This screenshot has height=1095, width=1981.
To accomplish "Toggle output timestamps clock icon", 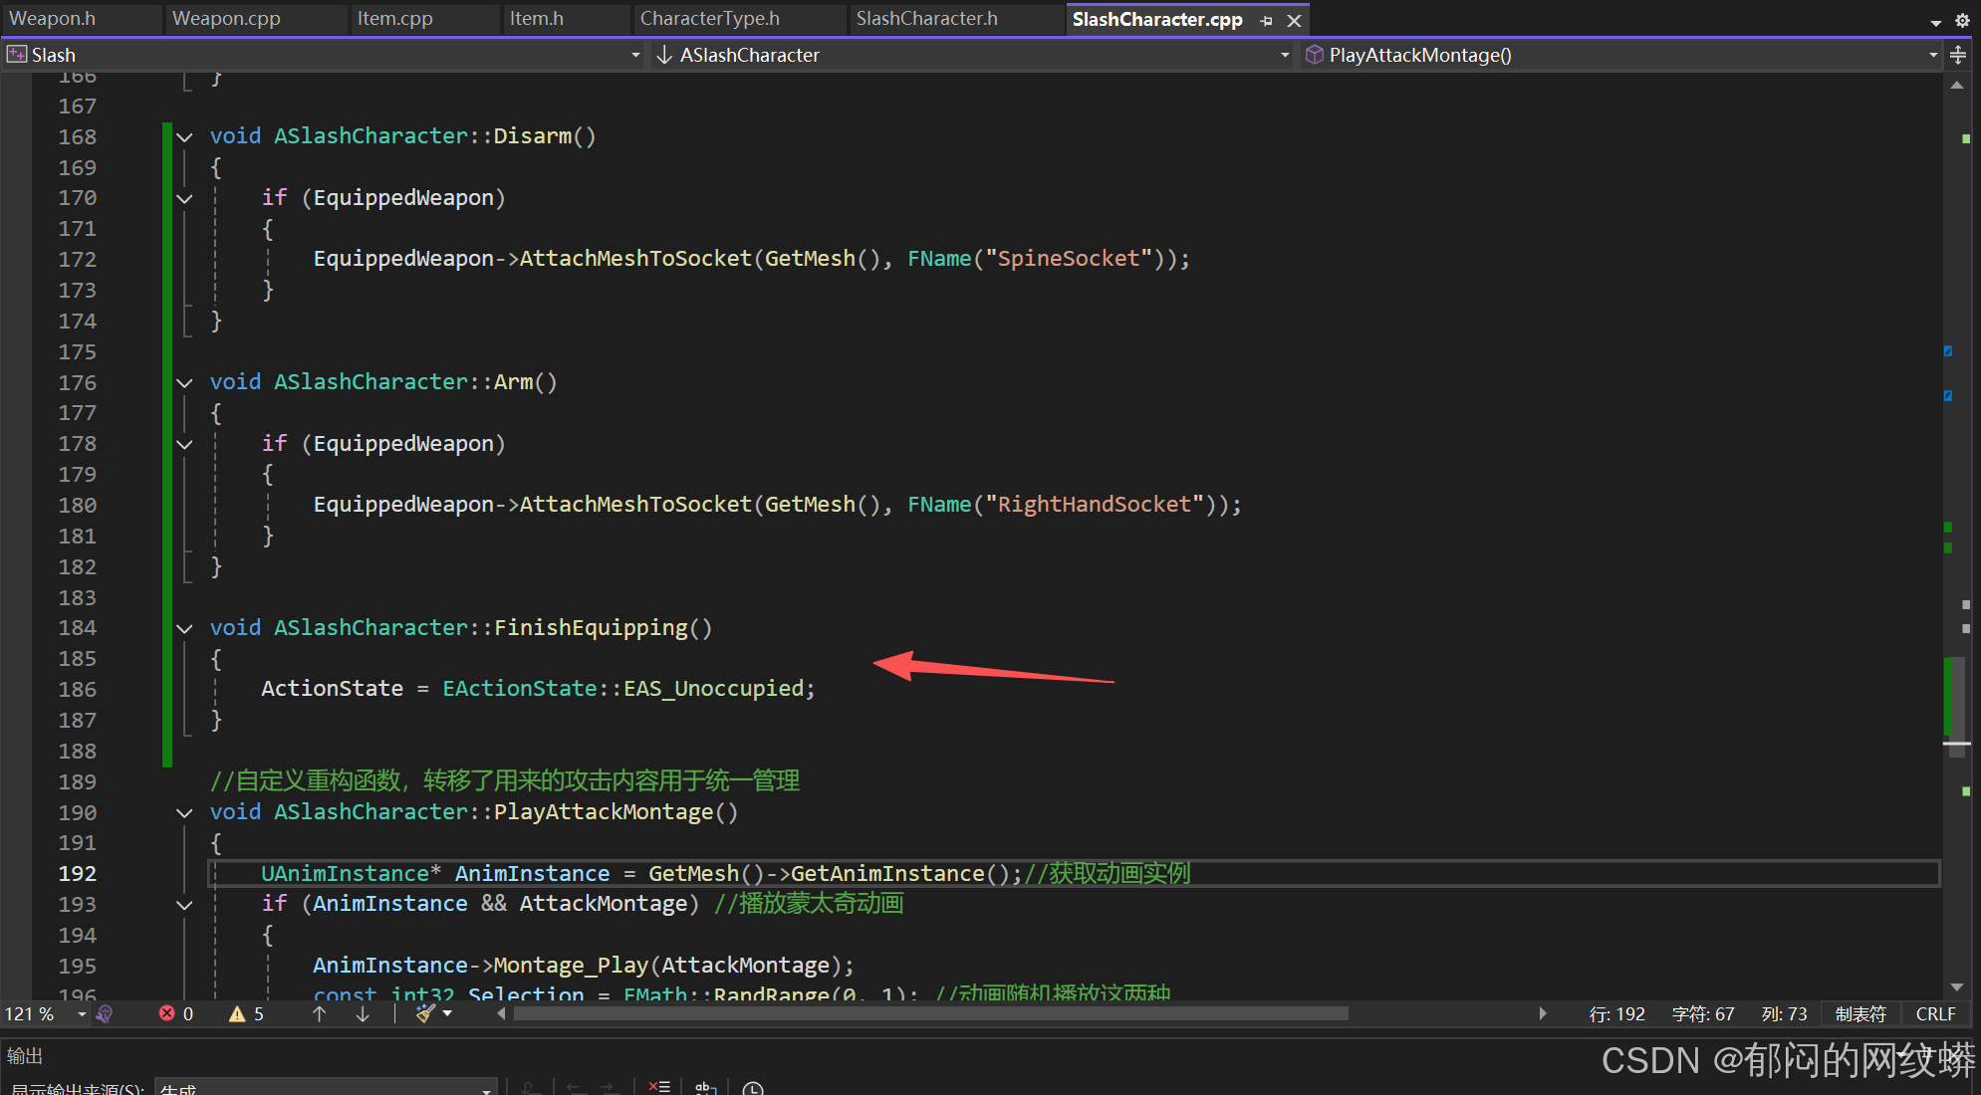I will pos(753,1087).
